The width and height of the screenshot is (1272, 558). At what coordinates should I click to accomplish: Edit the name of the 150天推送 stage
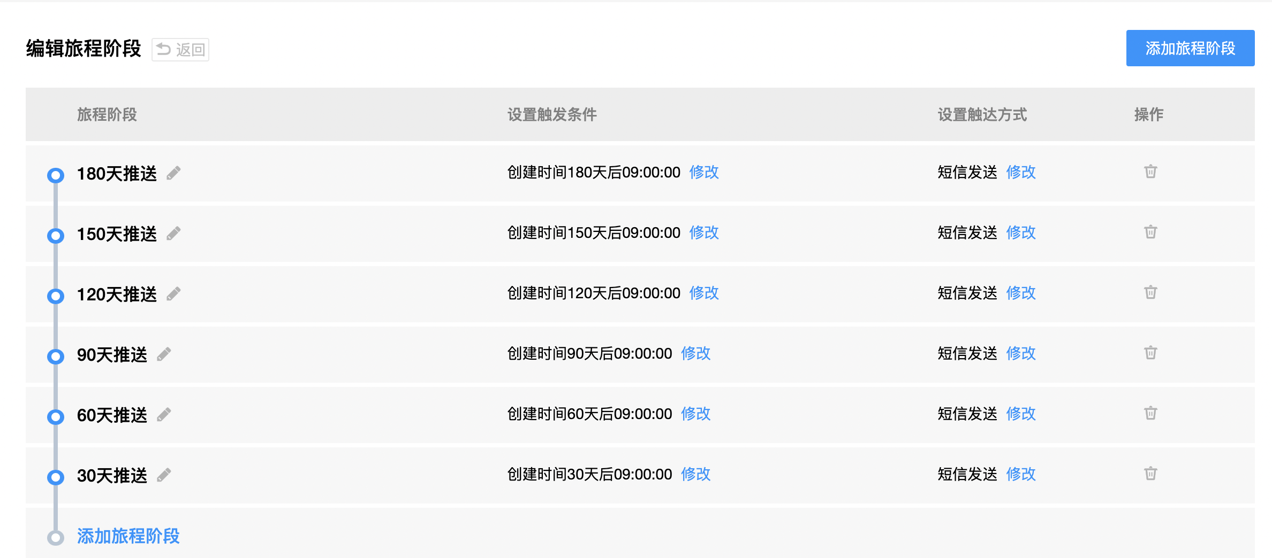click(173, 234)
